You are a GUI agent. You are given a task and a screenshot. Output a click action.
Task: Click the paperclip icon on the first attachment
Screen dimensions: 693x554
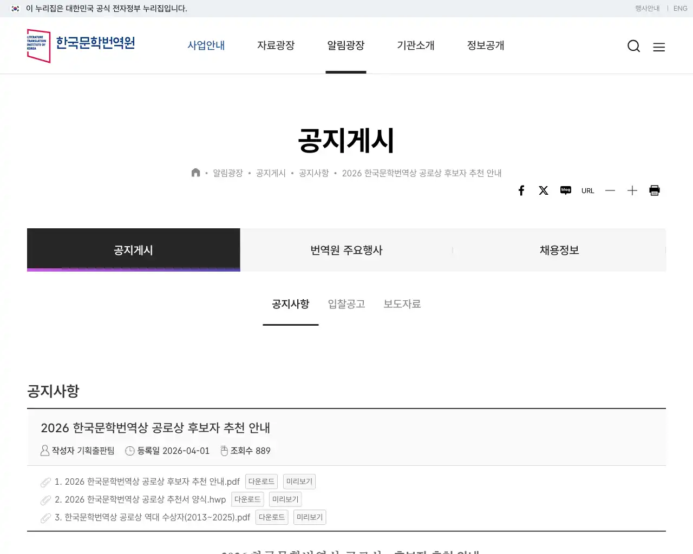tap(45, 482)
